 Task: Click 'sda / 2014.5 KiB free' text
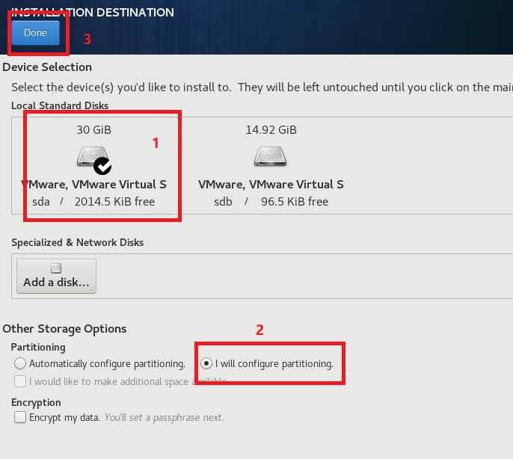(x=93, y=202)
